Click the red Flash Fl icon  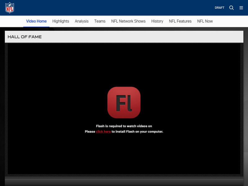[x=124, y=102]
